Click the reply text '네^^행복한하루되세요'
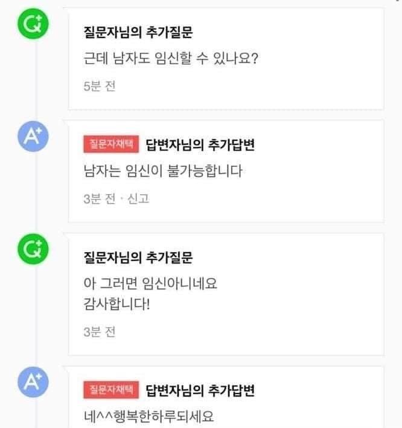The height and width of the screenshot is (428, 402). click(149, 417)
